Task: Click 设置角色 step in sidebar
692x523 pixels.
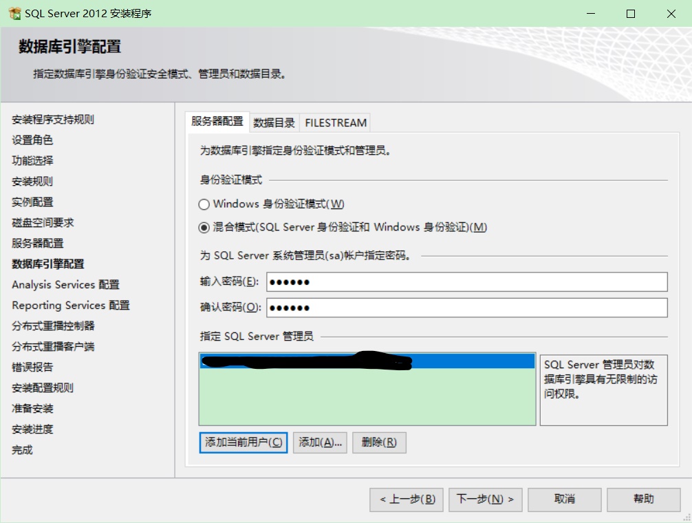Action: [32, 140]
